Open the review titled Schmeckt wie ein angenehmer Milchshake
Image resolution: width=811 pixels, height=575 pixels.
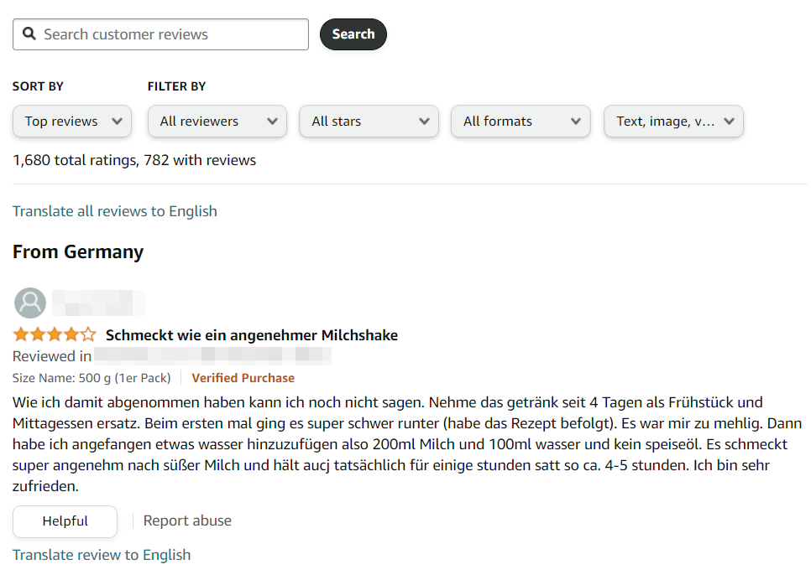251,335
